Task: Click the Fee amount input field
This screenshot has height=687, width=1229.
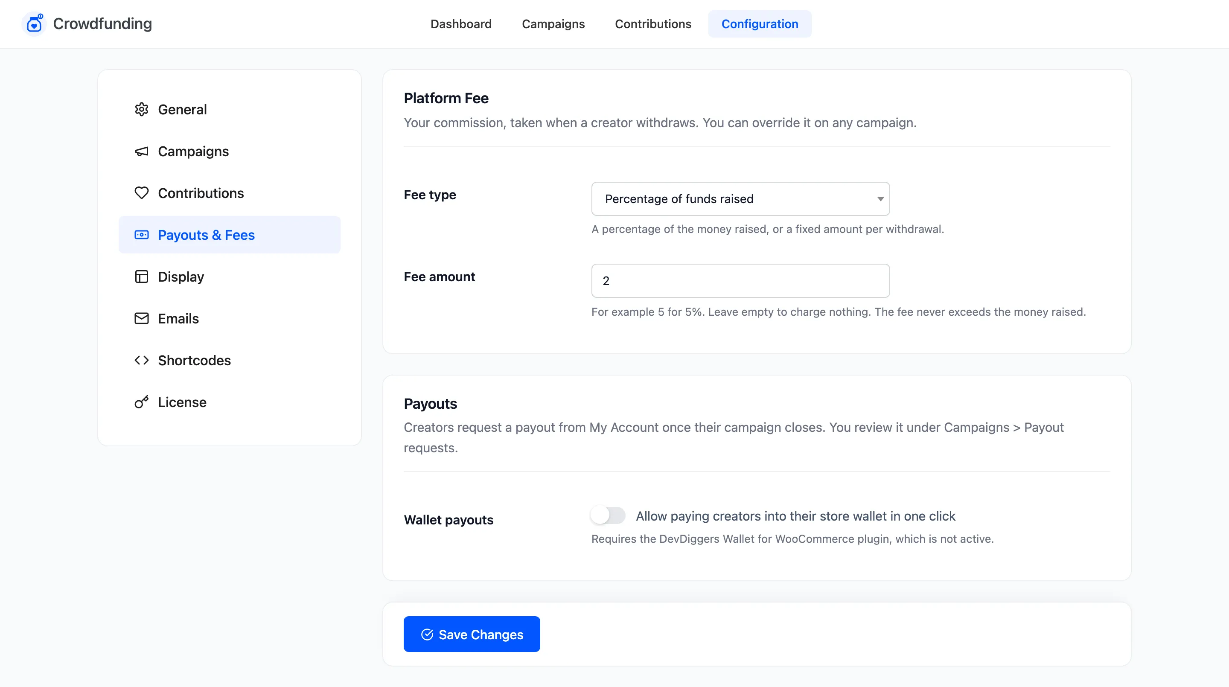Action: tap(740, 280)
